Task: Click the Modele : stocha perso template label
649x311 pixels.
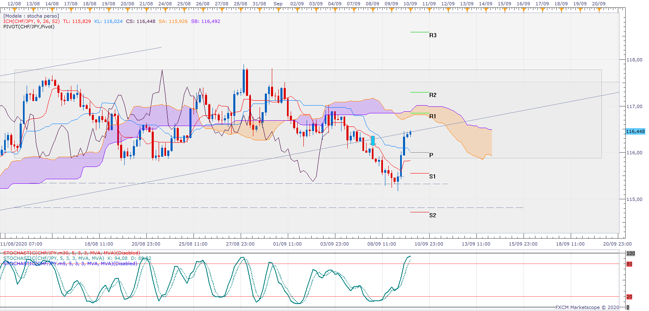Action: (x=31, y=16)
